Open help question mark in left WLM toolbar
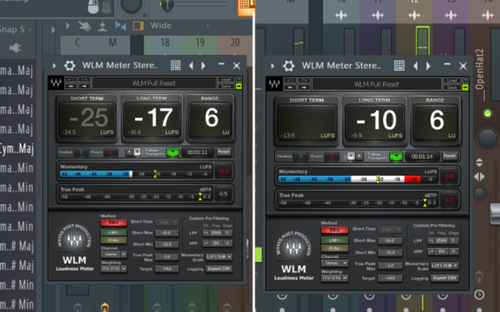 click(x=238, y=80)
